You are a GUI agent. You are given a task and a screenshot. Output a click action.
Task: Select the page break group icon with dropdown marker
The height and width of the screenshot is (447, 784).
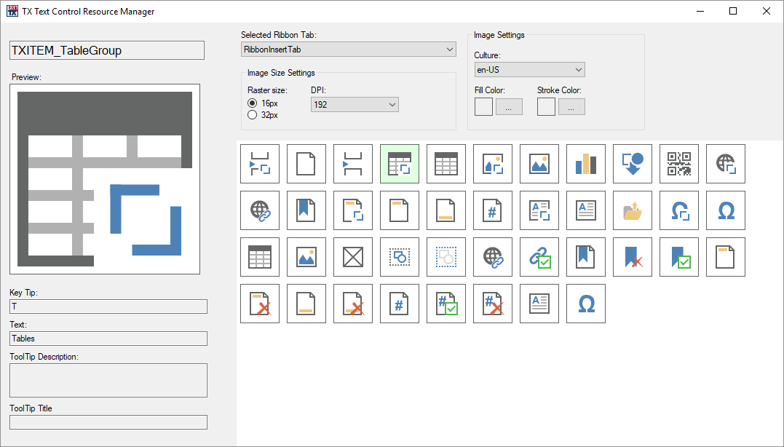pos(259,164)
